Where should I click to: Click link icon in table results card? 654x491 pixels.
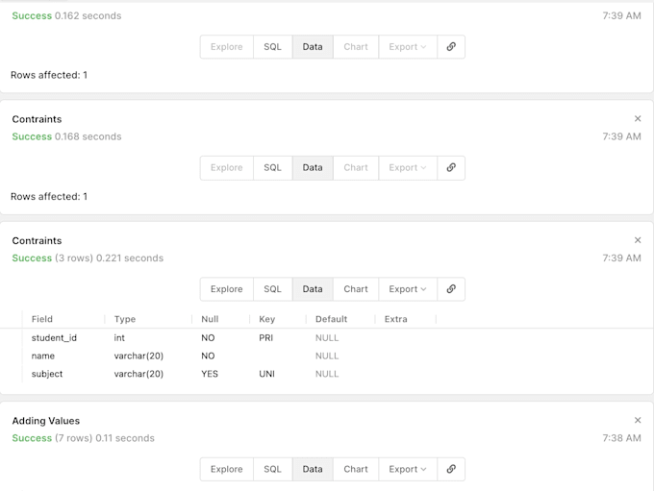point(451,289)
